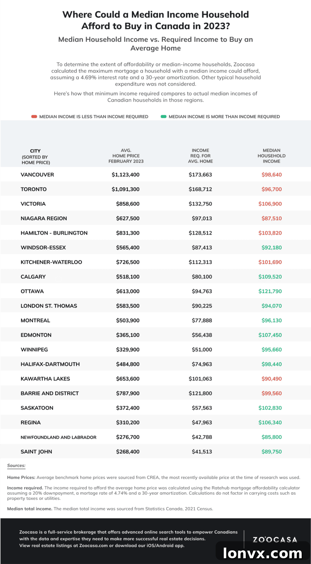
Task: Click the Avg. Home Price February 2023 header
Action: 126,156
